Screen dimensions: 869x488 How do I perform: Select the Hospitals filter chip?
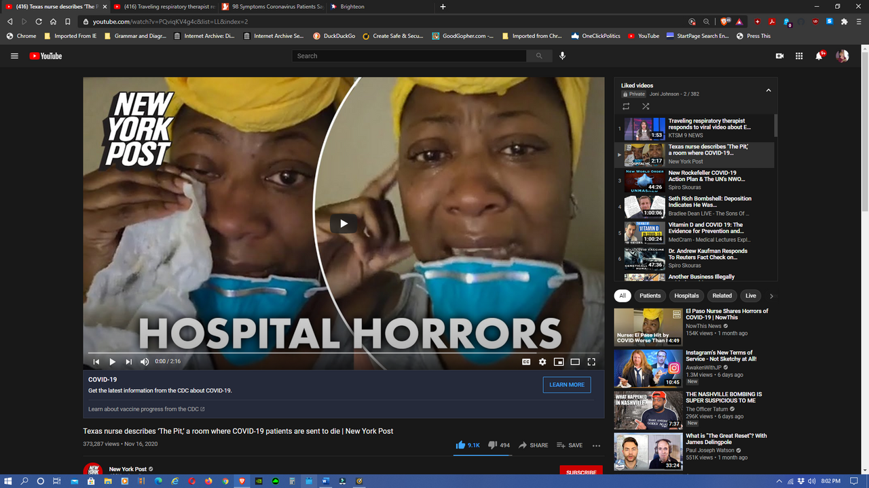coord(686,296)
